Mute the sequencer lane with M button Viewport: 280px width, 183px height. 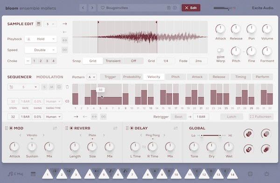pyautogui.click(x=52, y=87)
